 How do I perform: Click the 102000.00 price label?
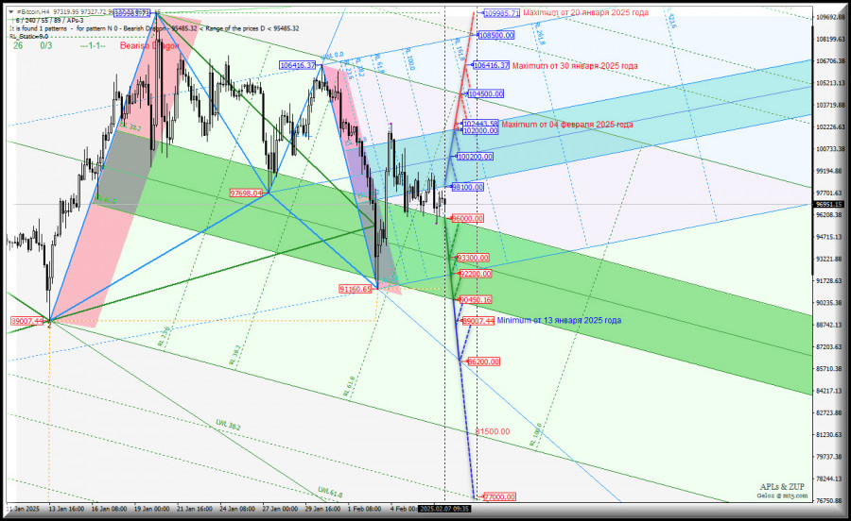(x=480, y=130)
